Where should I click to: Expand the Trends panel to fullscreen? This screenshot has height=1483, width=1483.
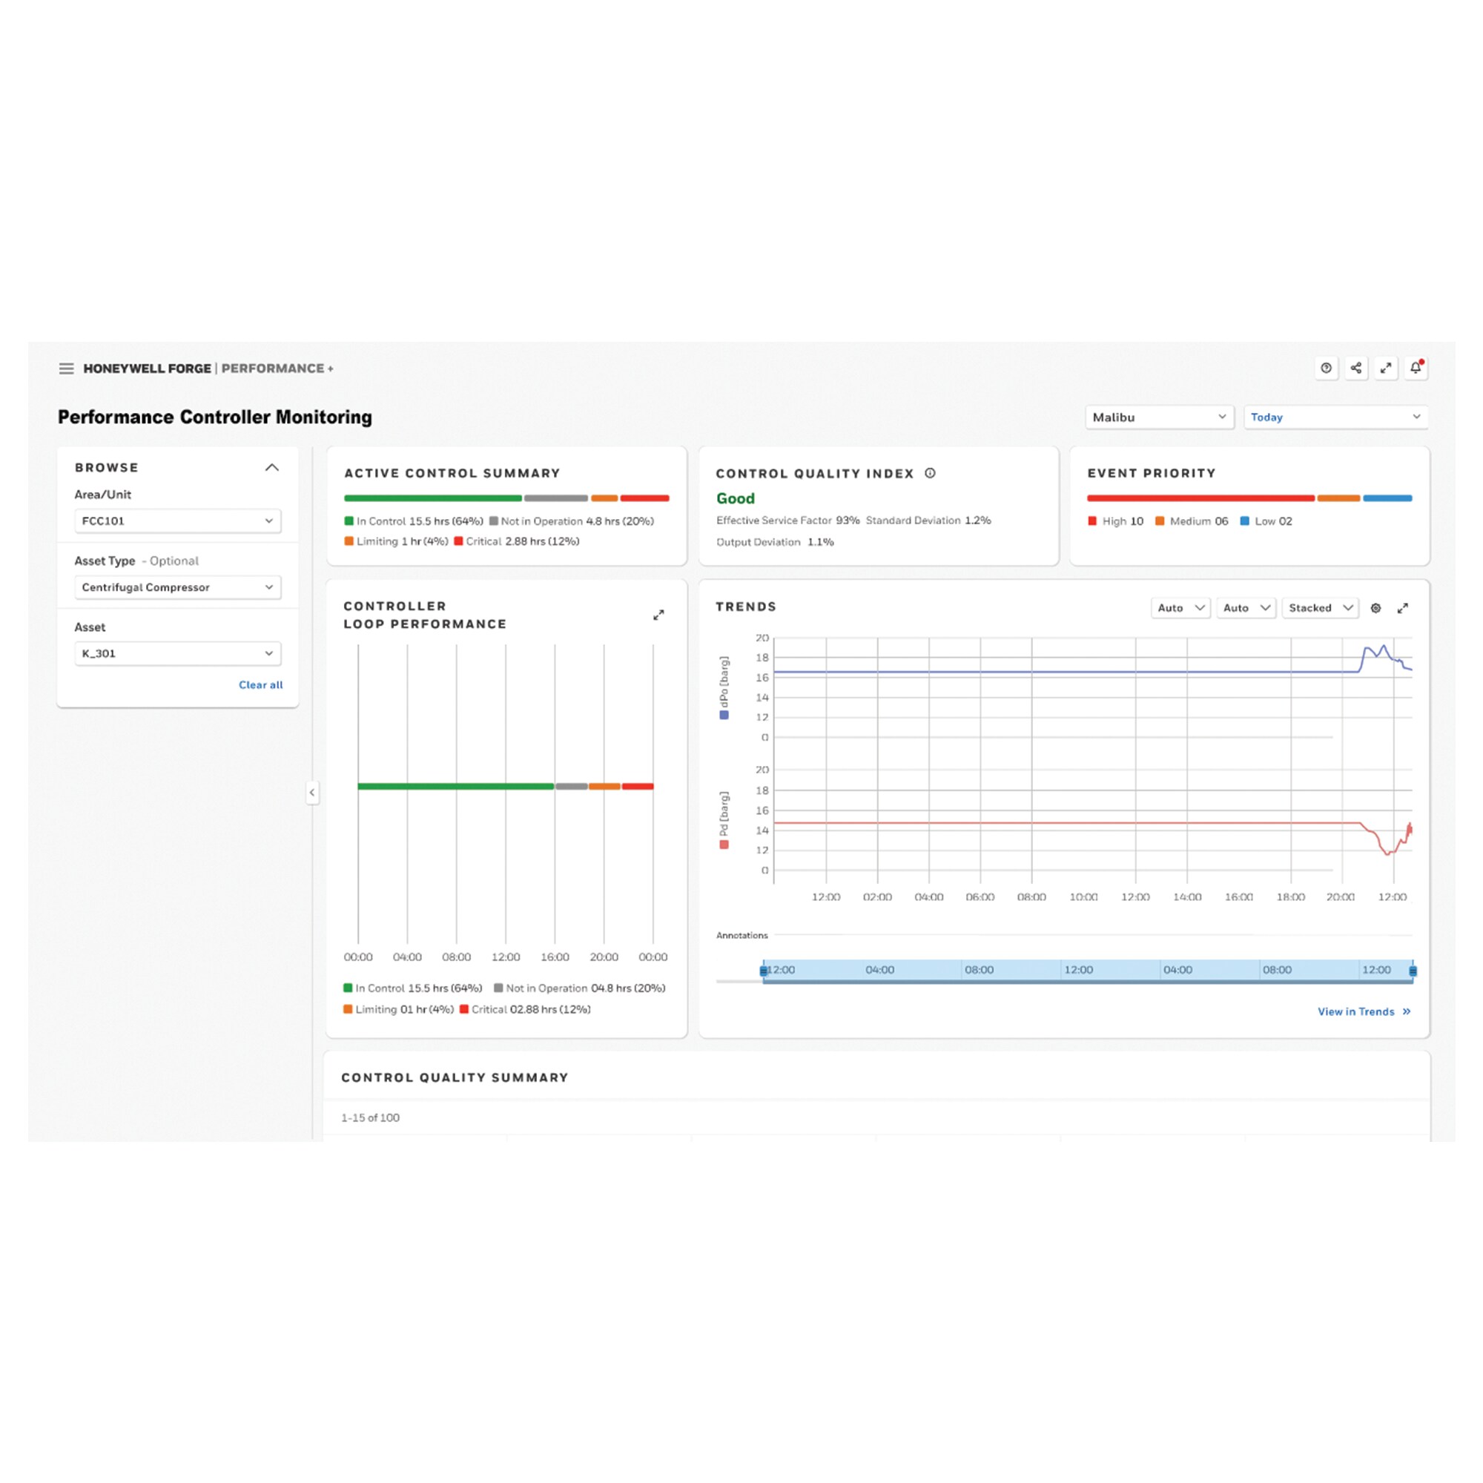[1402, 608]
